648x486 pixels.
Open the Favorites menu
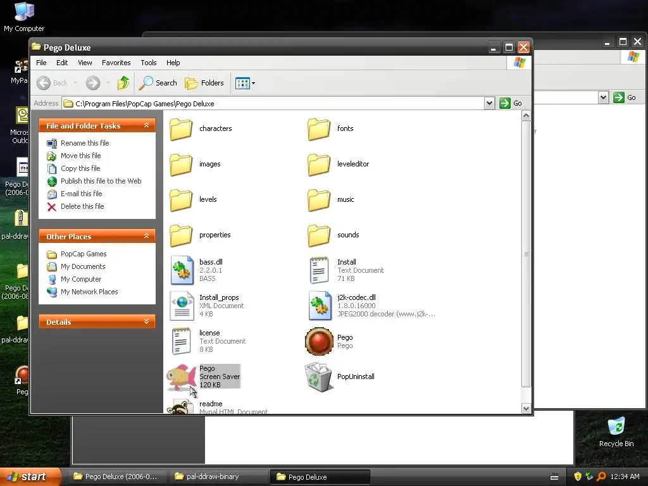tap(116, 63)
